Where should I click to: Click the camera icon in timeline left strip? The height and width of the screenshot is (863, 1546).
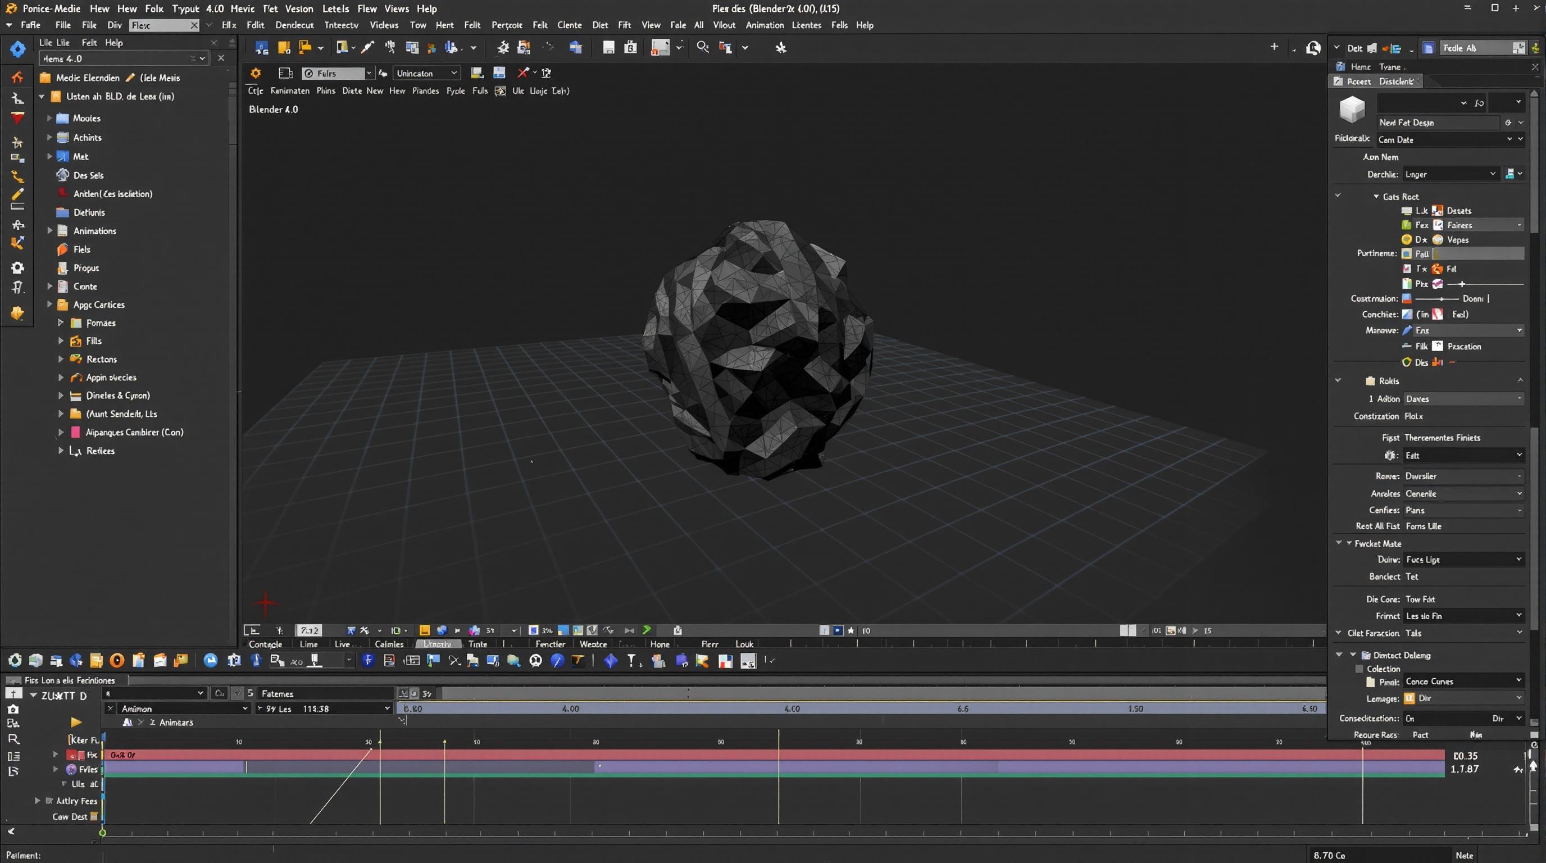13,710
